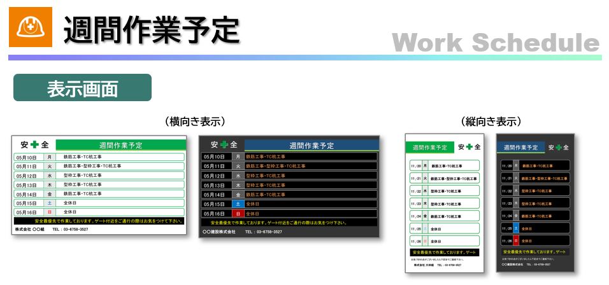Open the dark portrait schedule thumbnail
609x285 pixels.
[x=535, y=202]
